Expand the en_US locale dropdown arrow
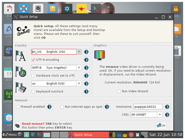The image size is (185, 140). click(x=79, y=52)
